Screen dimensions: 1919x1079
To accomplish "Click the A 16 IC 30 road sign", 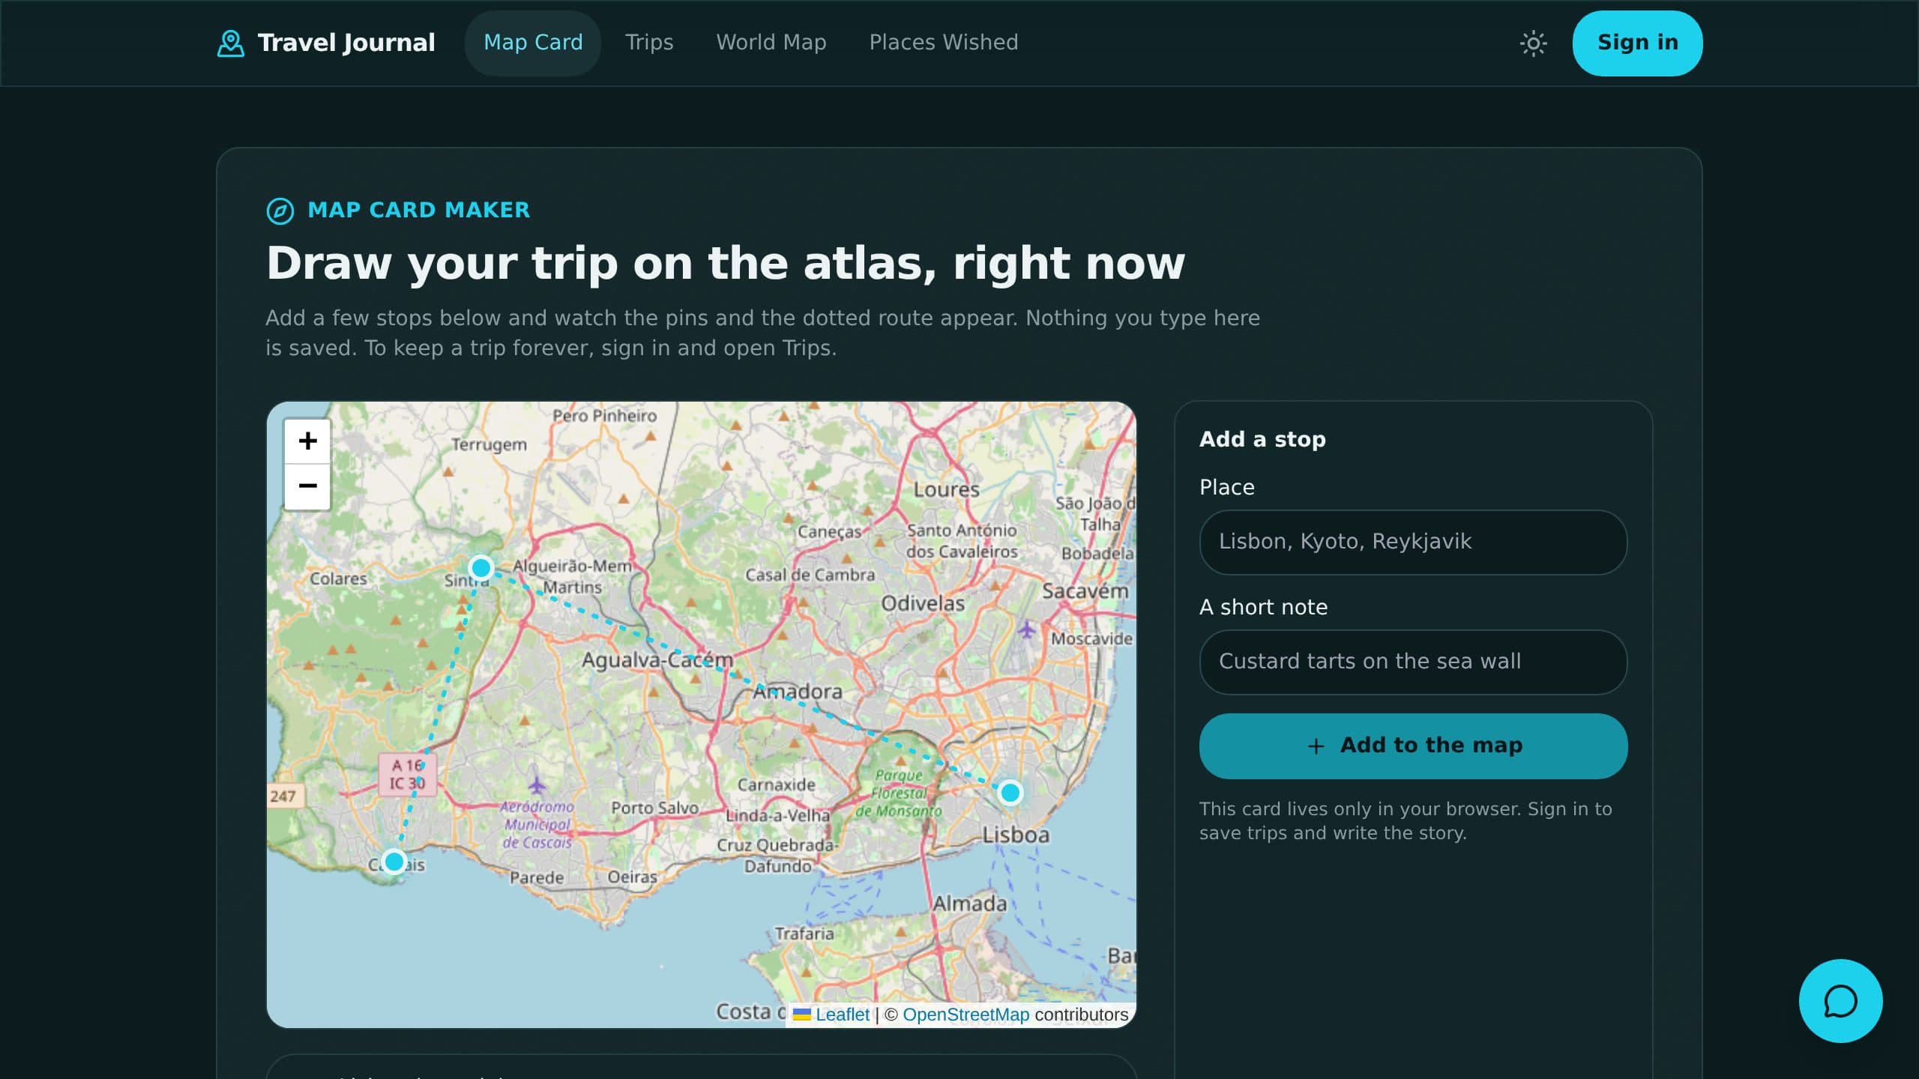I will (x=408, y=774).
